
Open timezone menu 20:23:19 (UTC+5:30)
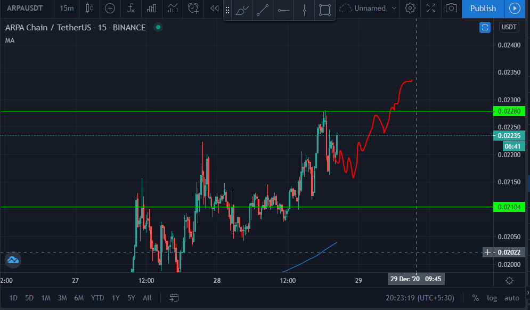[420, 298]
